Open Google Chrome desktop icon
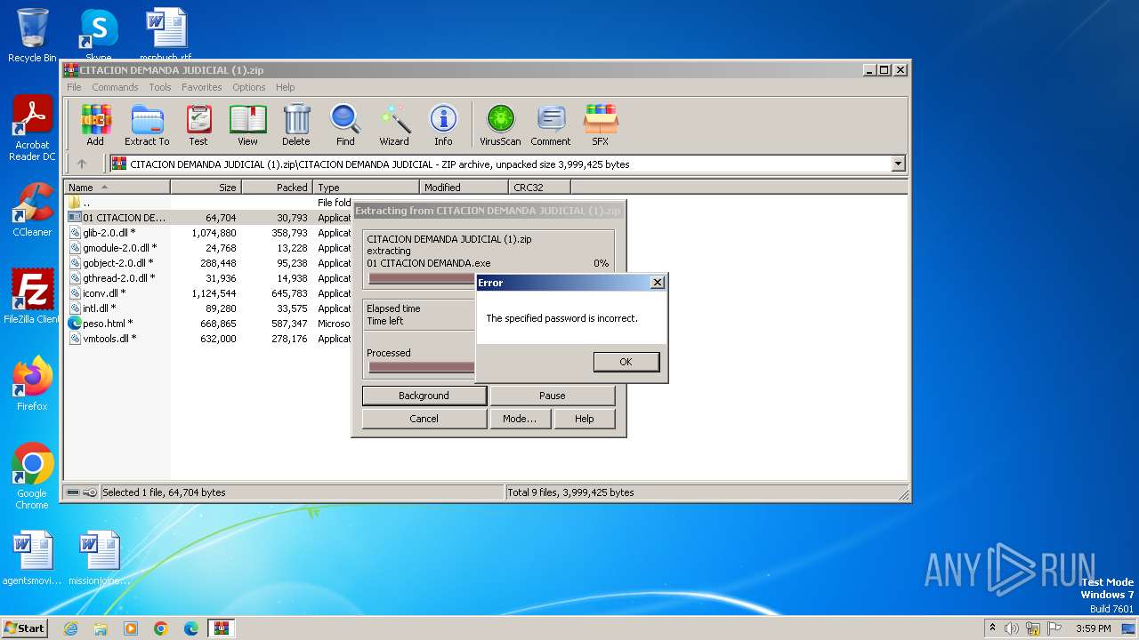 coord(32,476)
